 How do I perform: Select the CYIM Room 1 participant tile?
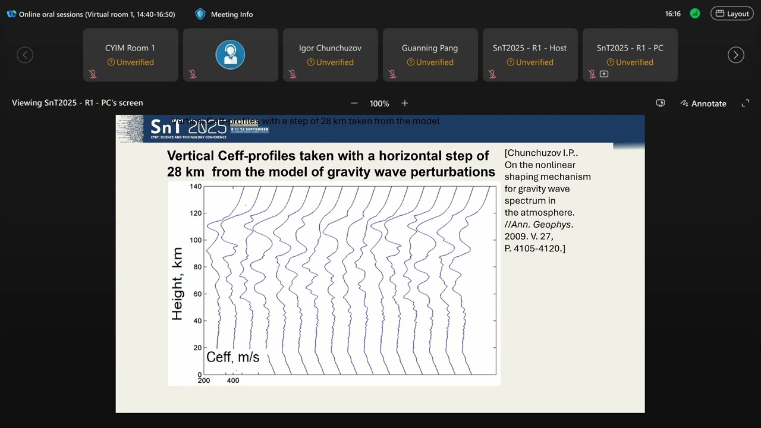coord(130,55)
